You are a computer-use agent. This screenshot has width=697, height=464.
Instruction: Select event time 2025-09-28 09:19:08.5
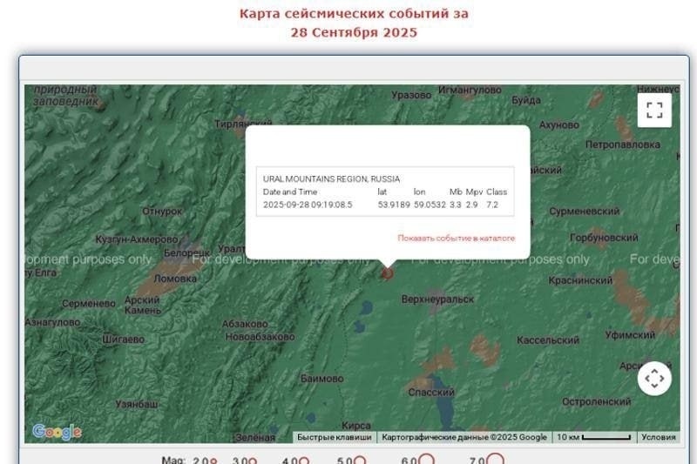click(308, 205)
